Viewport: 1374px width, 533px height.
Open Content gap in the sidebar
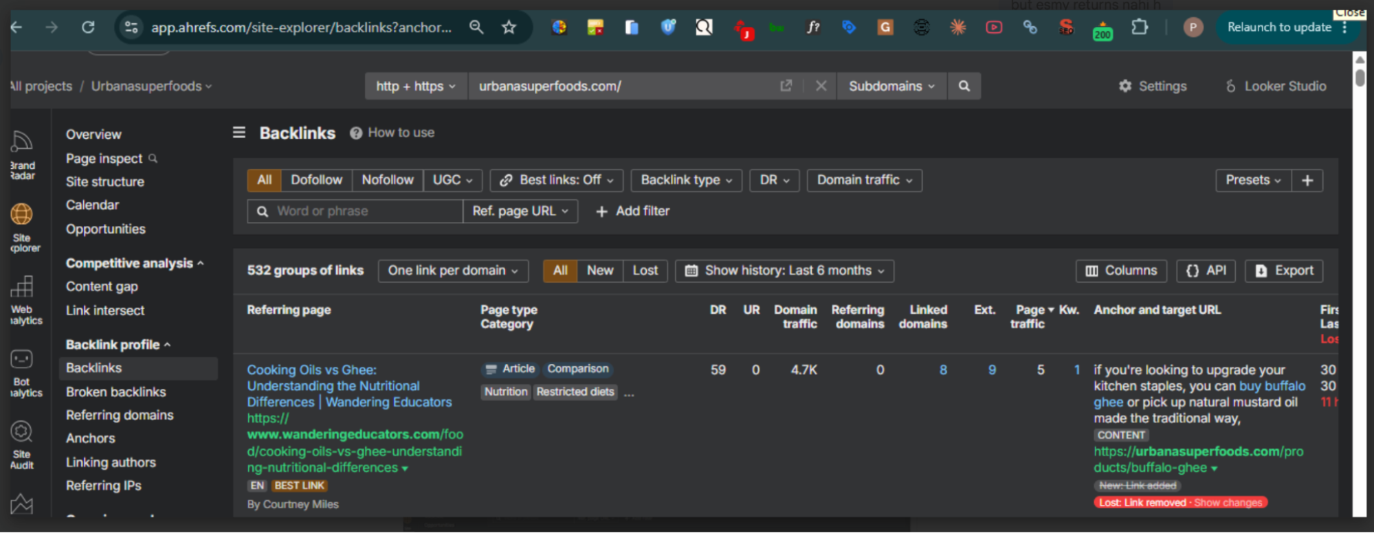click(x=102, y=286)
